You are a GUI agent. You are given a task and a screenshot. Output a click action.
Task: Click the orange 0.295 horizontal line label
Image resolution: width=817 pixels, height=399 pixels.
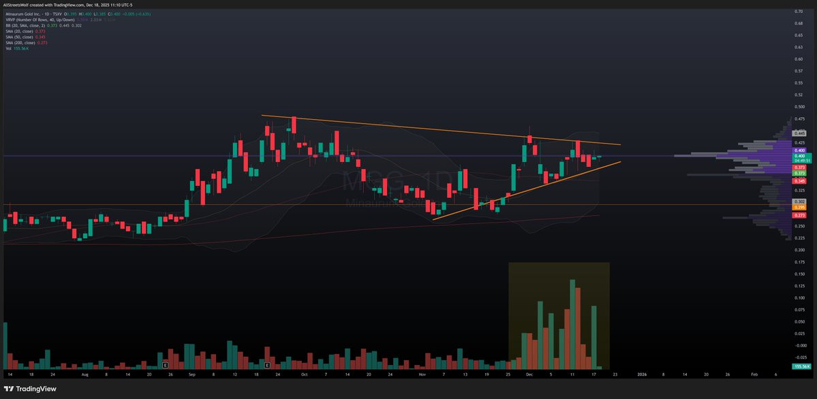799,207
